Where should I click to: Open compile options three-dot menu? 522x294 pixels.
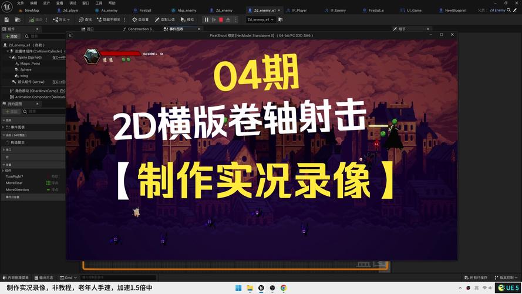click(46, 19)
